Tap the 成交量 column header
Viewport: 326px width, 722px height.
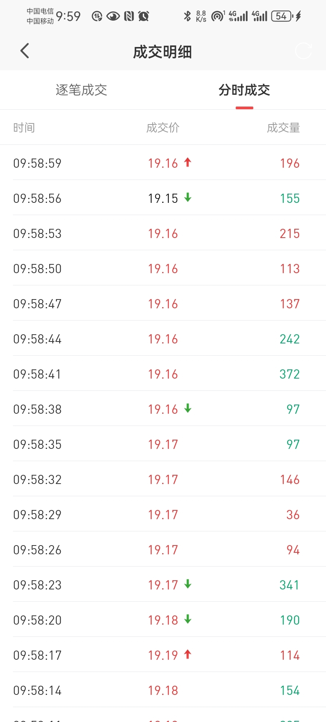(283, 128)
